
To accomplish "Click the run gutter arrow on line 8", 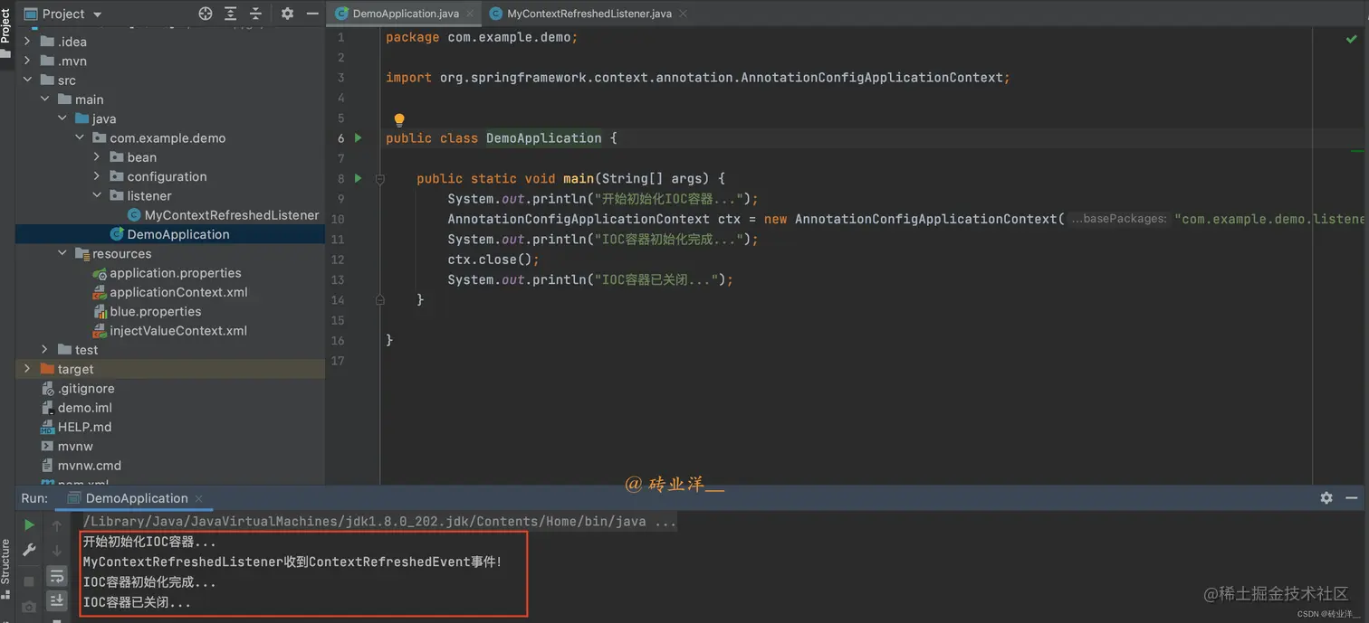I will tap(359, 179).
